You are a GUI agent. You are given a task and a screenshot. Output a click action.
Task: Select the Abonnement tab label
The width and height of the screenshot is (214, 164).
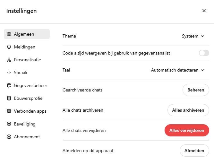[x=27, y=137]
